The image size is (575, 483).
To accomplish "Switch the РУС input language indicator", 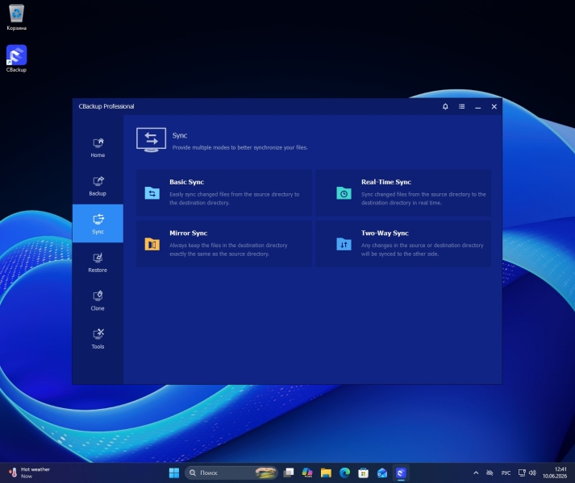I will tap(506, 473).
